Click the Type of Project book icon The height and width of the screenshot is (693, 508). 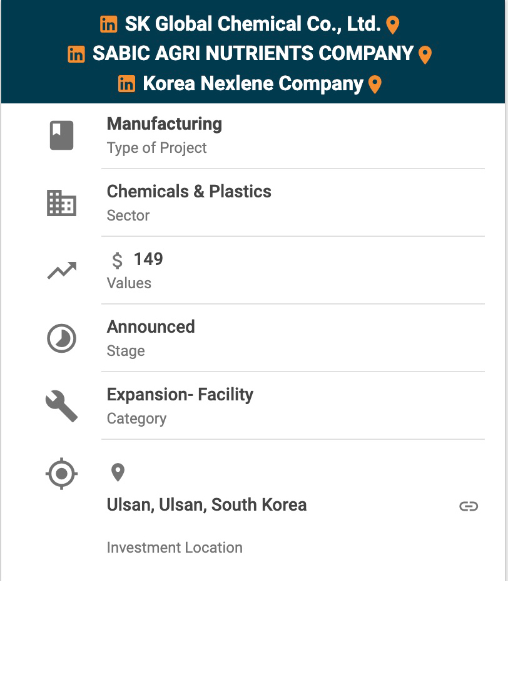(61, 135)
